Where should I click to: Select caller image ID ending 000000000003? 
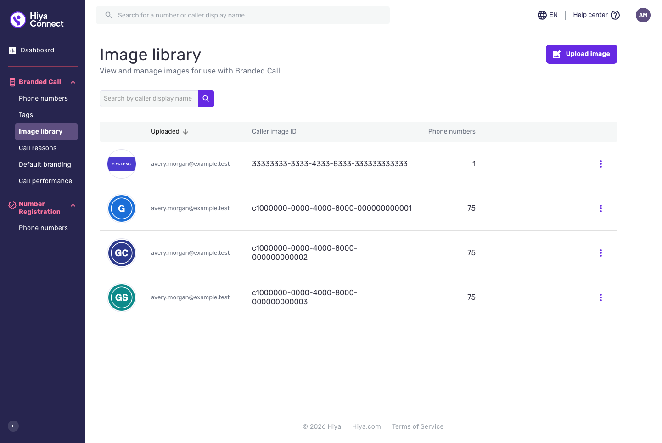click(x=304, y=297)
